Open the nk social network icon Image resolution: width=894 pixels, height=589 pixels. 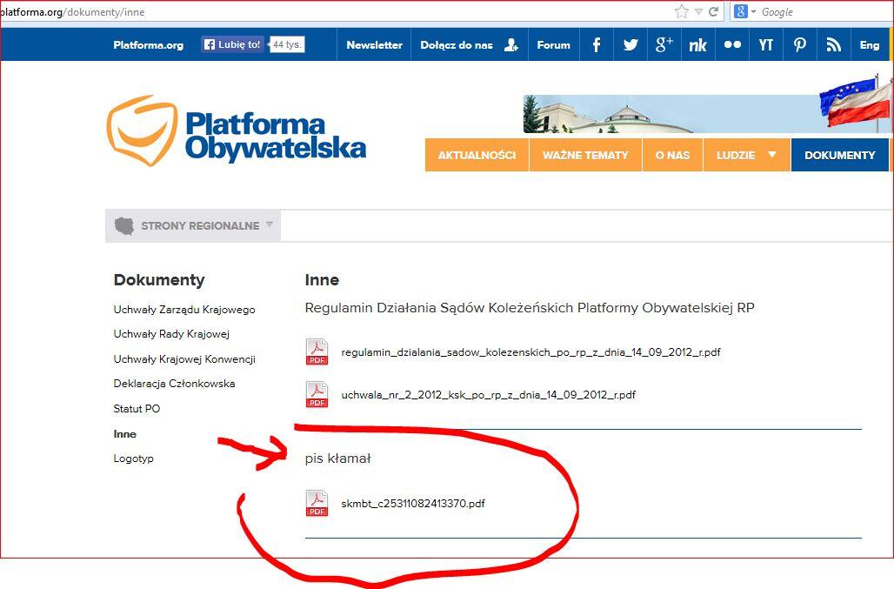click(697, 44)
